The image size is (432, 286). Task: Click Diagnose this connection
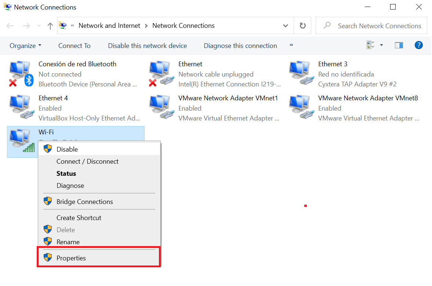(240, 45)
